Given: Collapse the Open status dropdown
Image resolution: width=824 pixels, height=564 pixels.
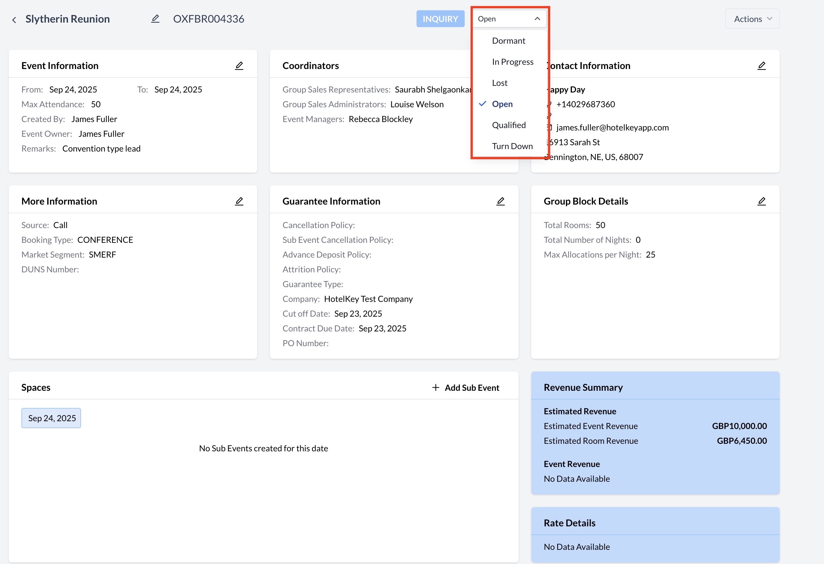Looking at the screenshot, I should point(537,19).
